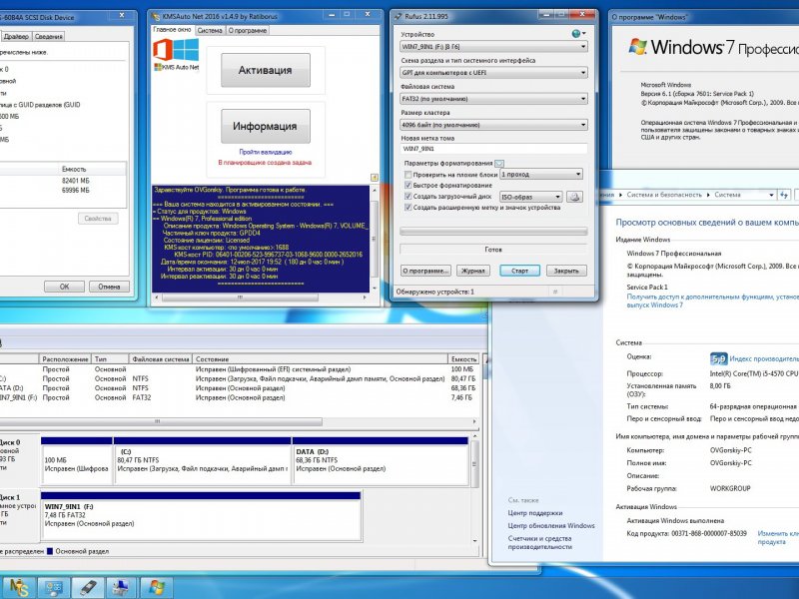Switch to 'Драйвер' tab in disk properties

[16, 36]
